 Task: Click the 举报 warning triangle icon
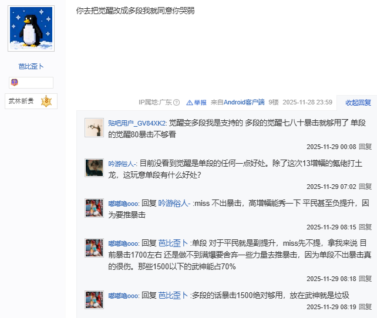click(190, 103)
